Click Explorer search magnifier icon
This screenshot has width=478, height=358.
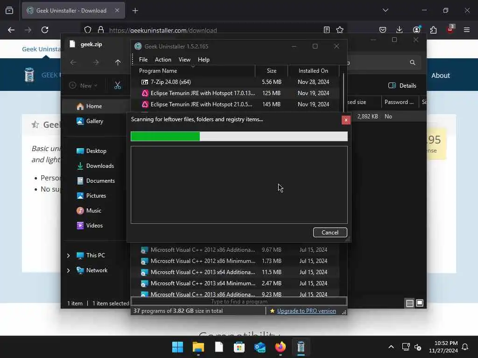[x=413, y=62]
